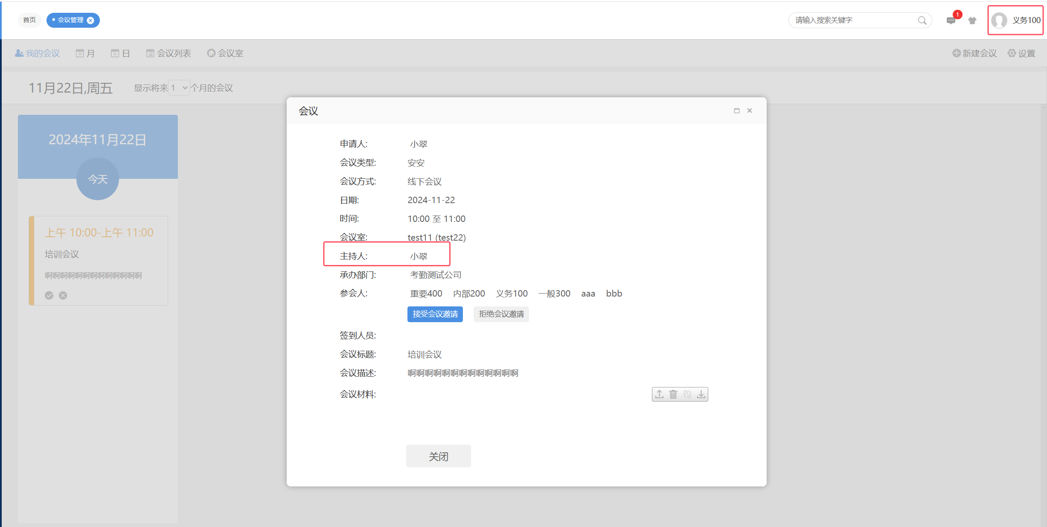1047x527 pixels.
Task: Click the upload meeting material icon
Action: [659, 394]
